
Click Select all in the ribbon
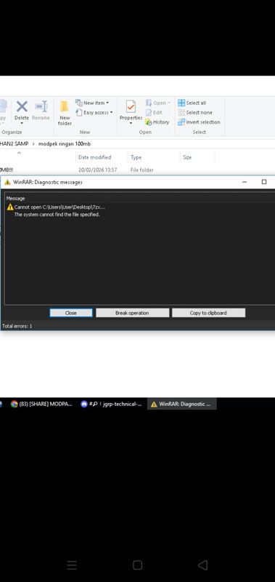coord(192,103)
